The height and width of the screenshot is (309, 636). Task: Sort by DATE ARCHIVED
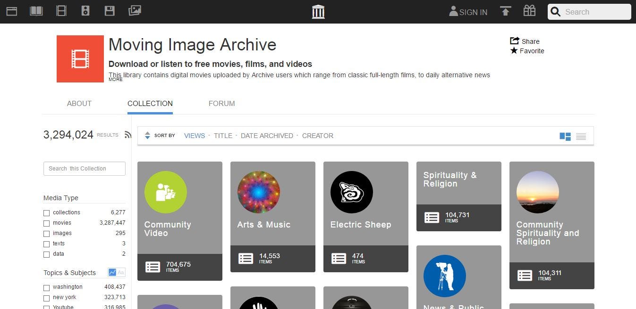coord(267,136)
